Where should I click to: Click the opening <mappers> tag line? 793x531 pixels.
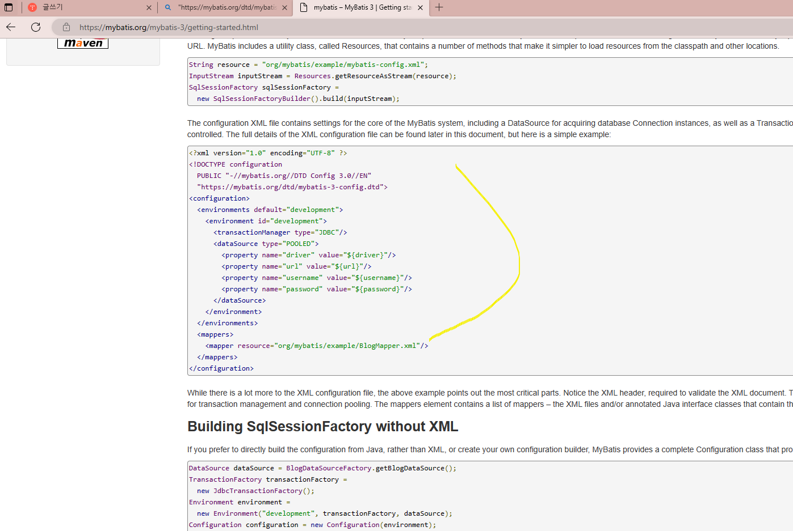pyautogui.click(x=215, y=334)
